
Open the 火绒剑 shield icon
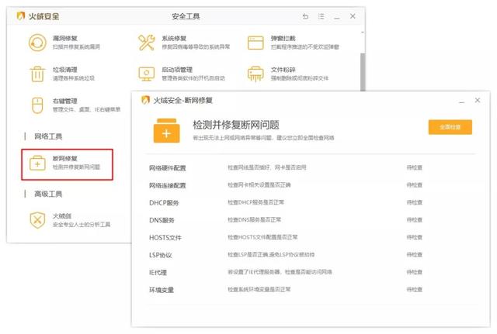pos(37,220)
